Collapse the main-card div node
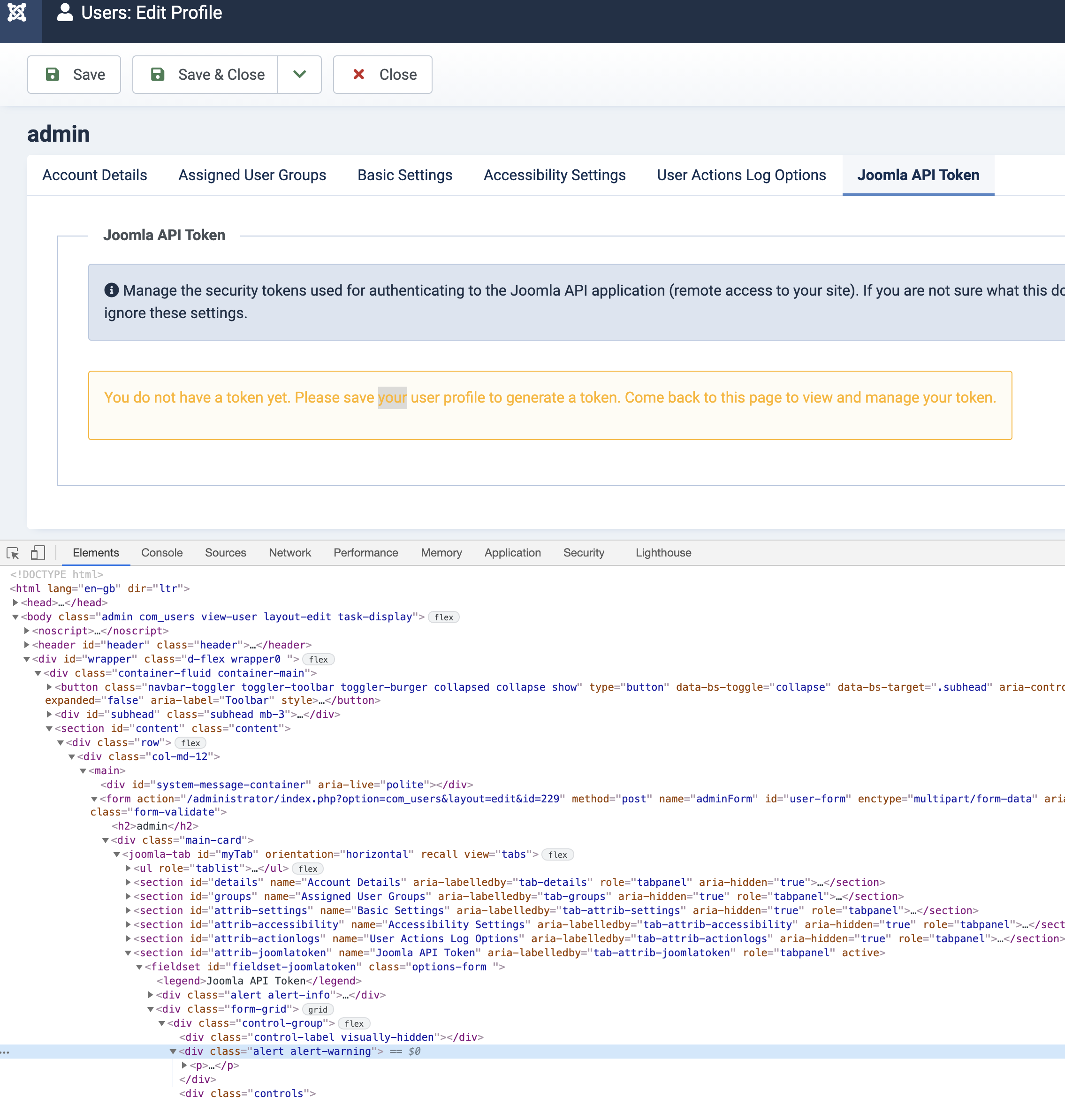This screenshot has height=1098, width=1065. point(105,840)
